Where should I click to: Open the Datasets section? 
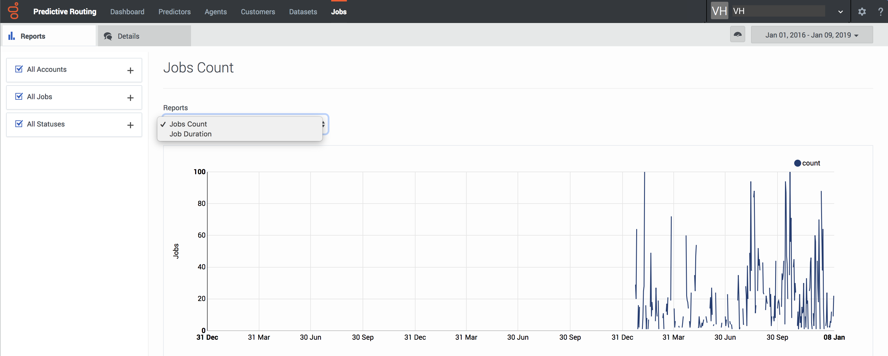(x=303, y=11)
